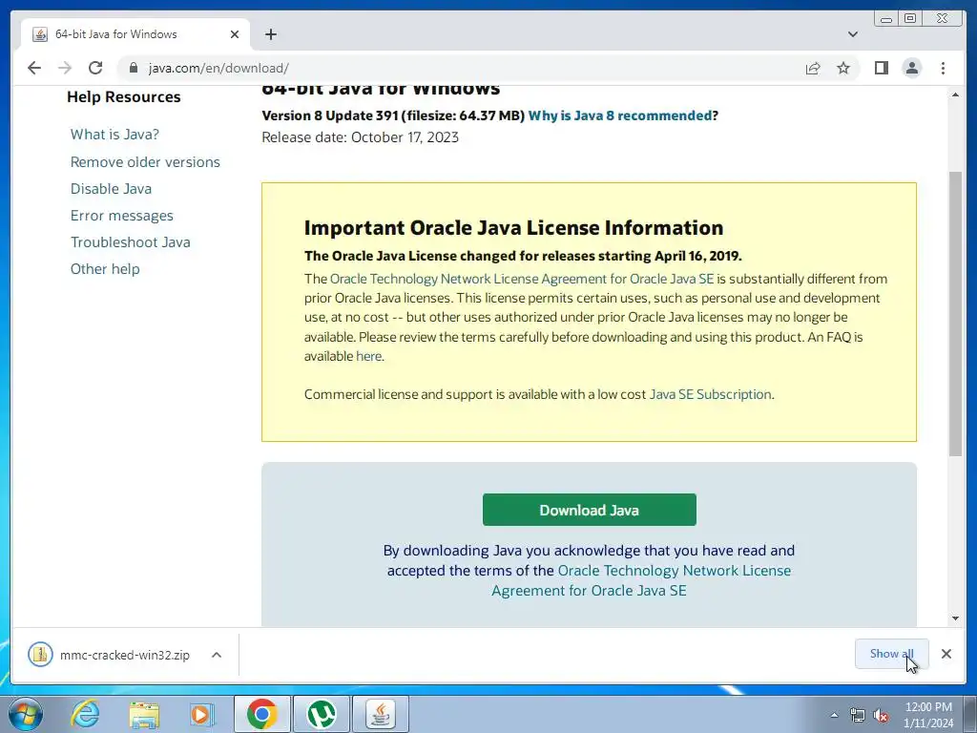
Task: Open uTorrent from the taskbar
Action: (322, 714)
